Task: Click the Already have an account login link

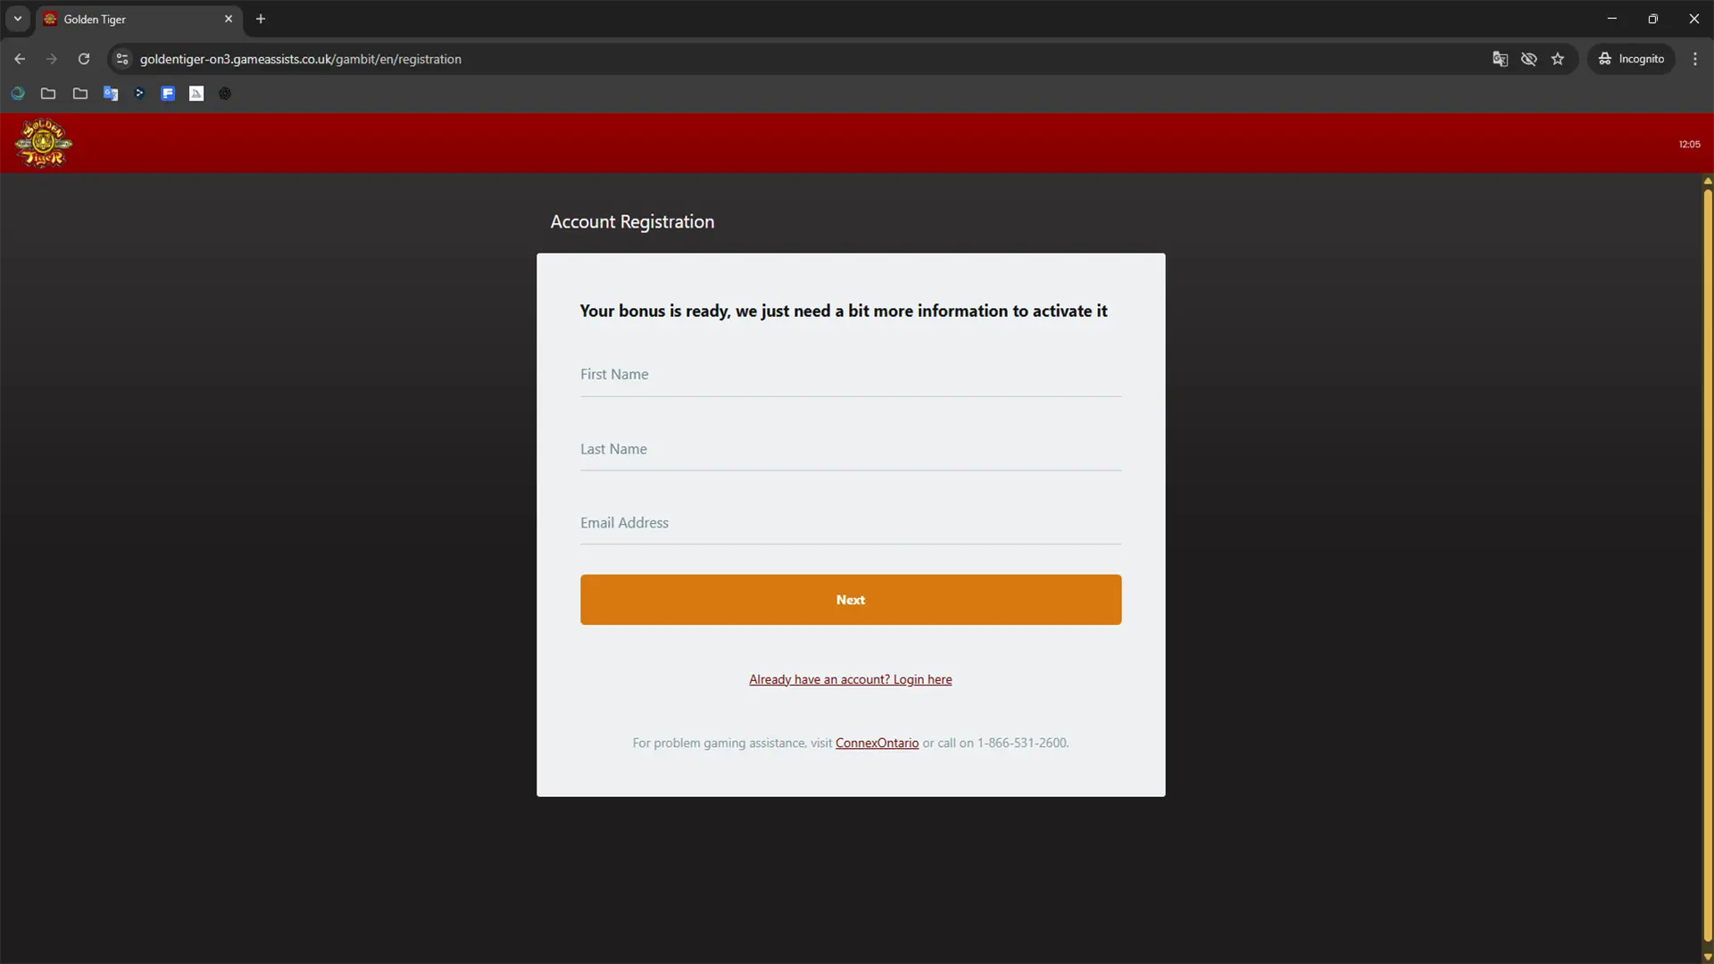Action: [850, 679]
